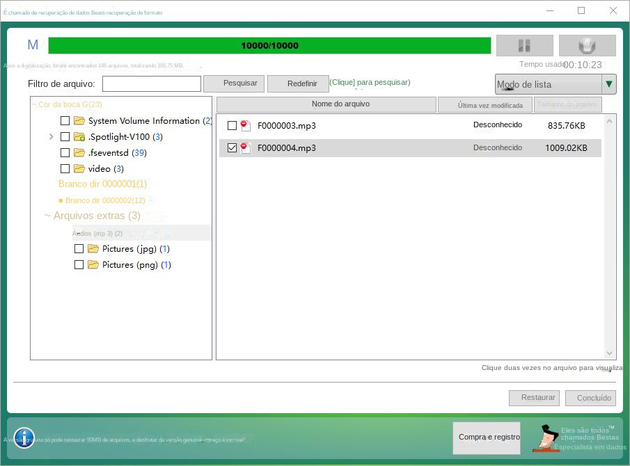Uncheck the F0000004.mp3 checkbox
This screenshot has height=466, width=630.
coord(232,148)
